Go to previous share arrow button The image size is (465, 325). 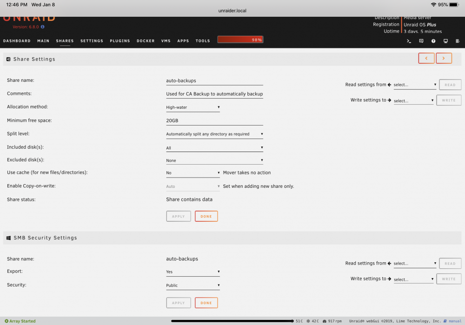[x=426, y=58]
